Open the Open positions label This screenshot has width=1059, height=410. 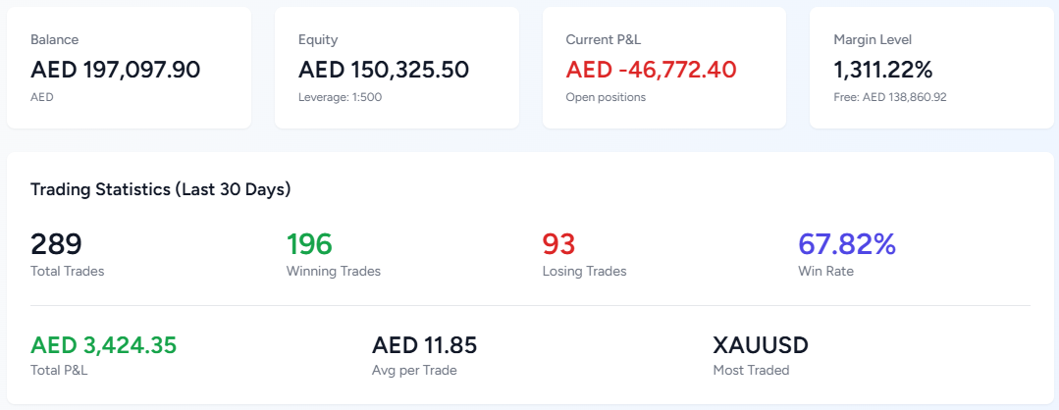pyautogui.click(x=606, y=97)
